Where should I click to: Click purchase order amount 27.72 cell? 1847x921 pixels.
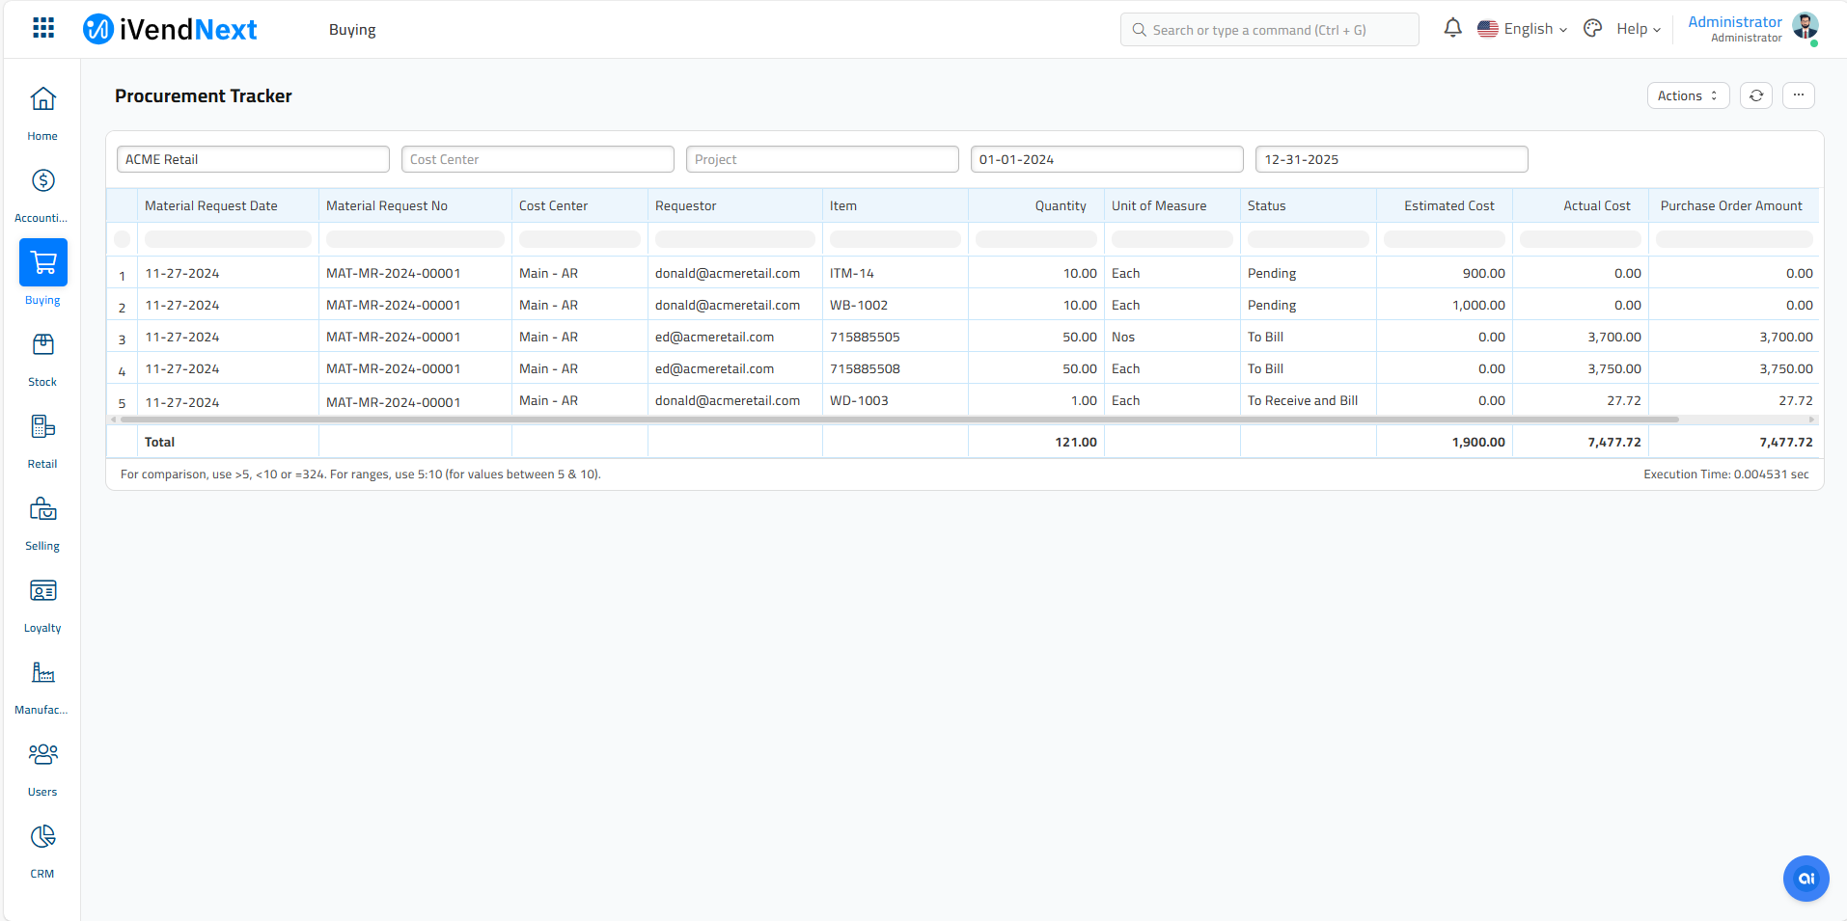click(1734, 400)
